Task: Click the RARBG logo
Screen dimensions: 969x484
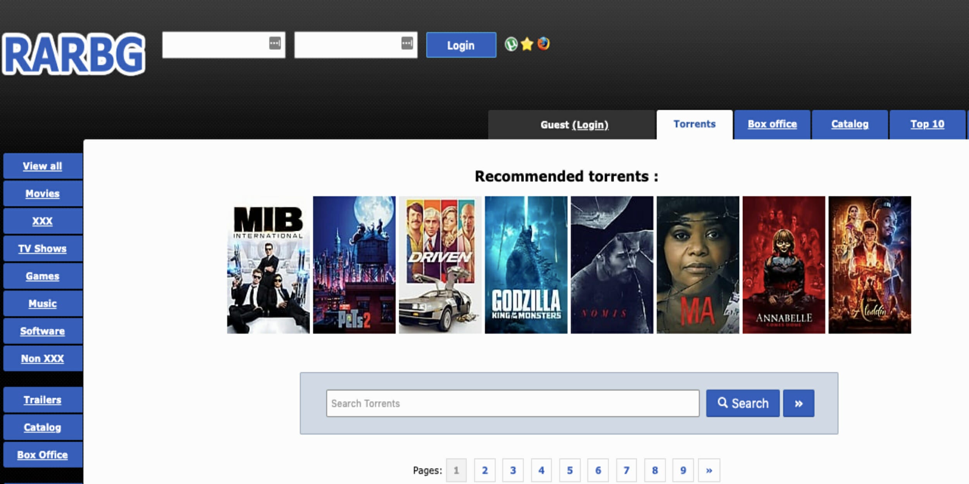Action: tap(74, 54)
